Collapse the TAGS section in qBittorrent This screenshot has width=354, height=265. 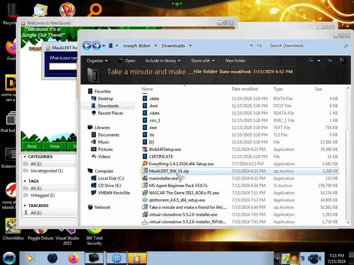click(25, 181)
